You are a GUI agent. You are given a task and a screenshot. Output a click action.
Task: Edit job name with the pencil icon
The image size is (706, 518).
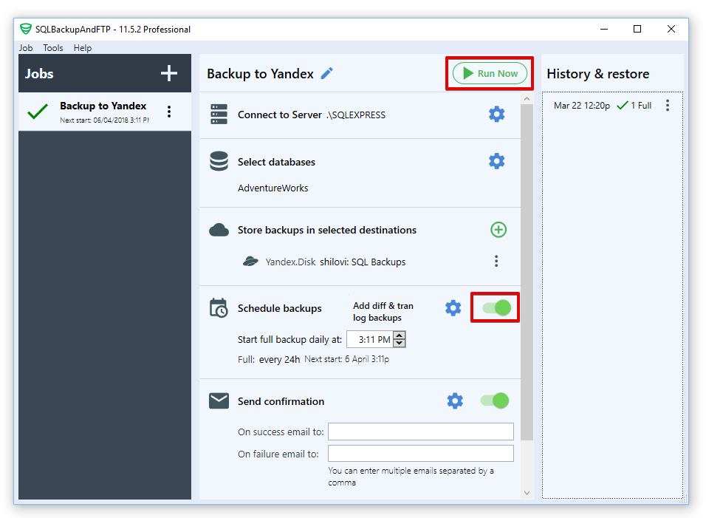pyautogui.click(x=327, y=73)
